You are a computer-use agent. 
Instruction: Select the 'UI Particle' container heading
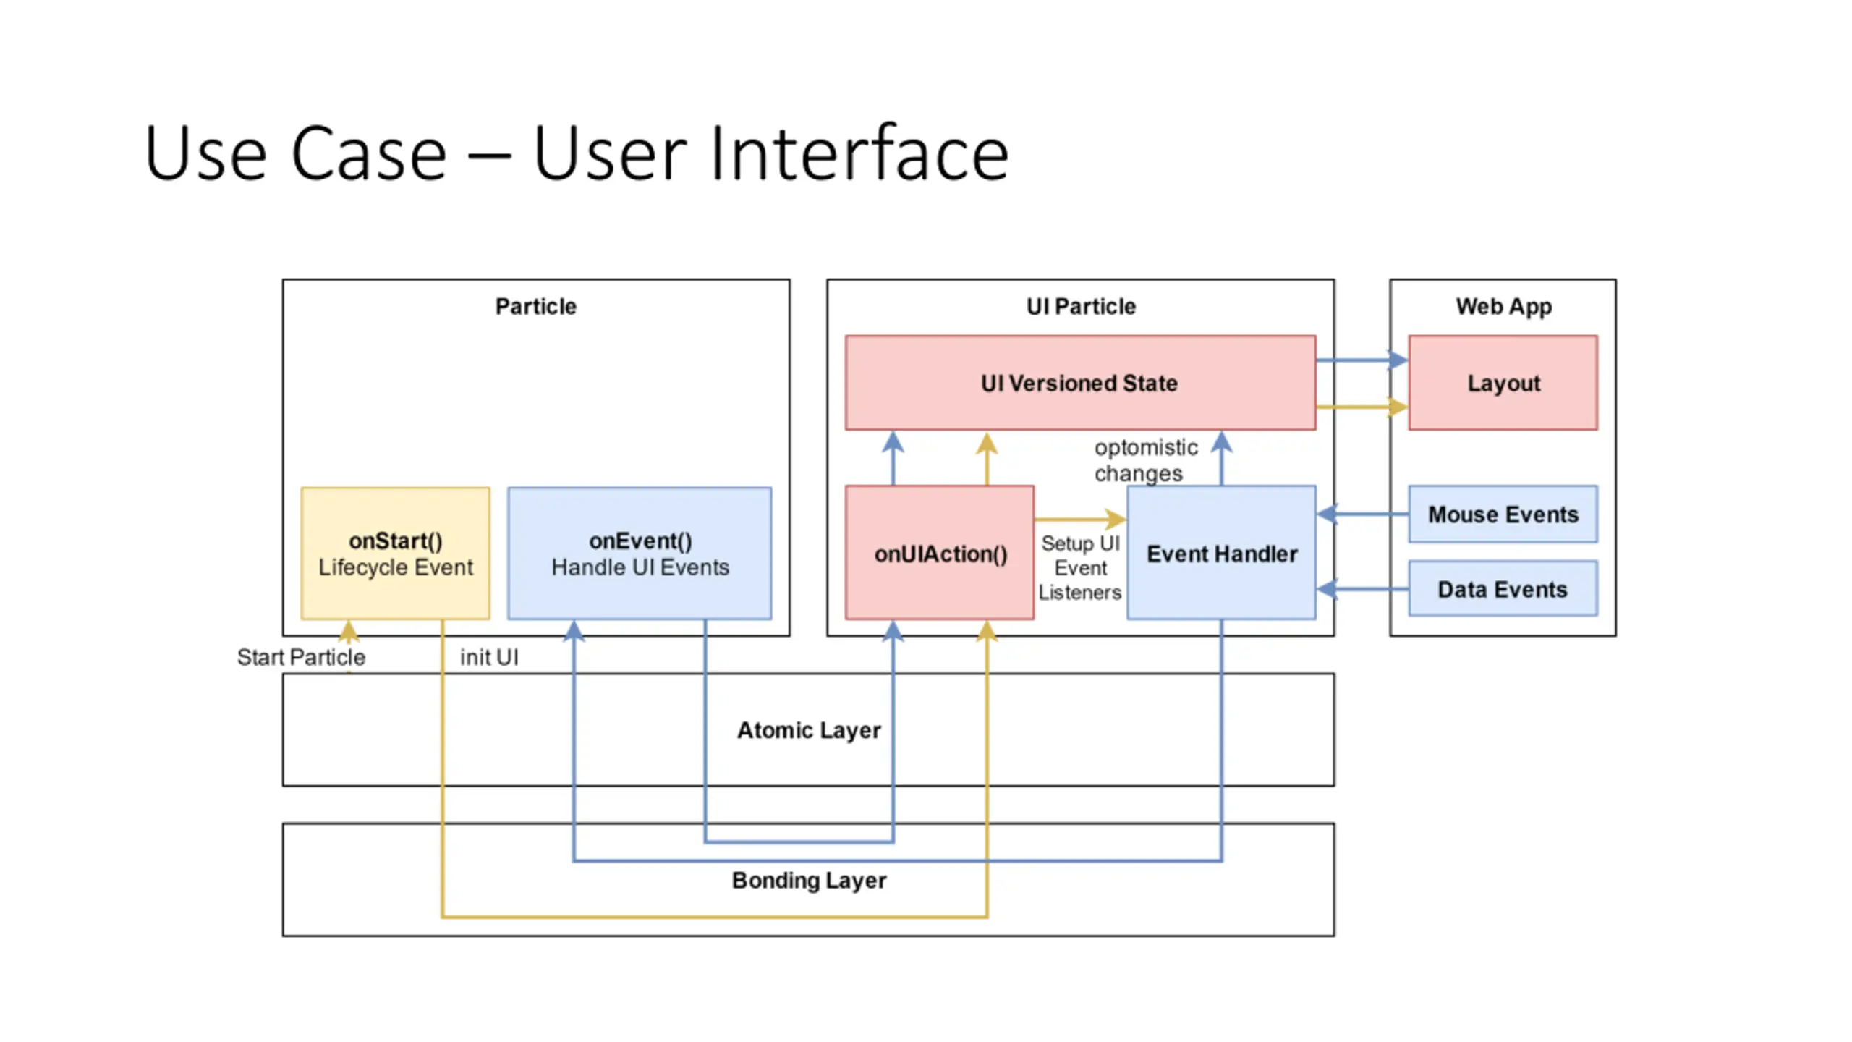point(1081,307)
